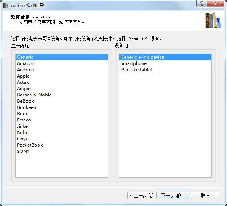This screenshot has height=206, width=227.
Task: Select Ectaco entry
Action: click(62, 120)
